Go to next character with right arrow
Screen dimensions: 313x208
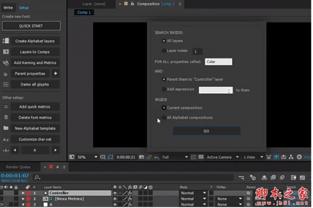(55, 150)
